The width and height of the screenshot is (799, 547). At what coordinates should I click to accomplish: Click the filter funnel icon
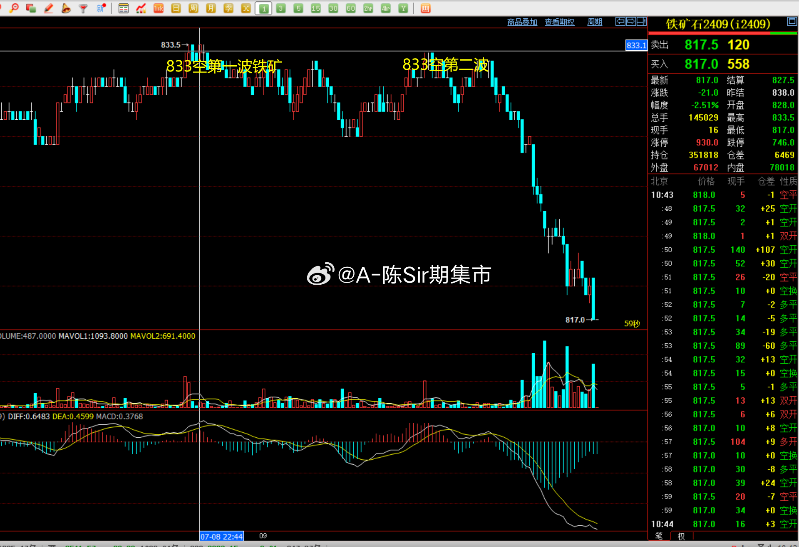point(83,8)
